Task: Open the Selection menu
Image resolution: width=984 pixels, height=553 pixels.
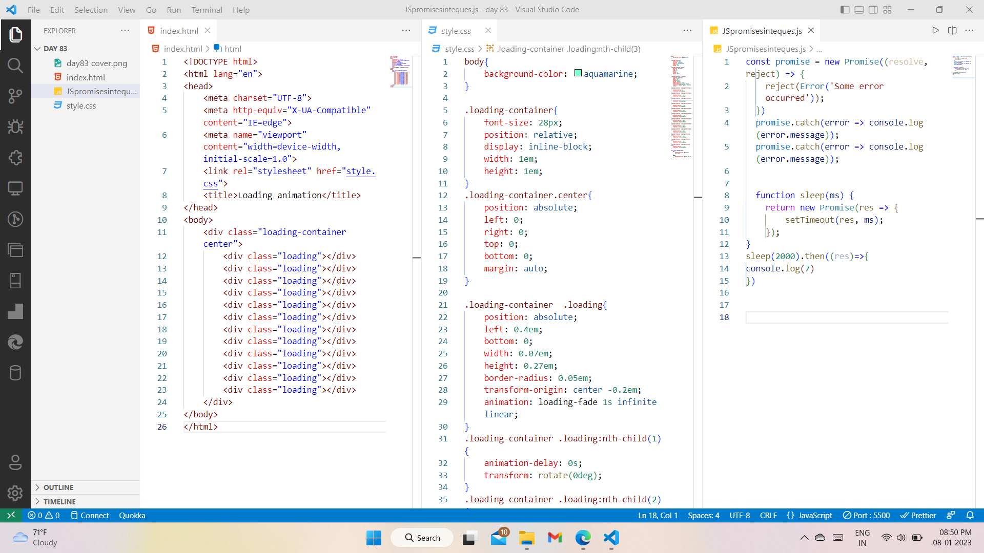Action: [91, 10]
